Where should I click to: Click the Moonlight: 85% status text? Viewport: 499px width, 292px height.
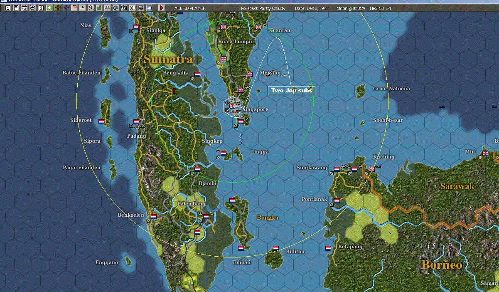[351, 8]
